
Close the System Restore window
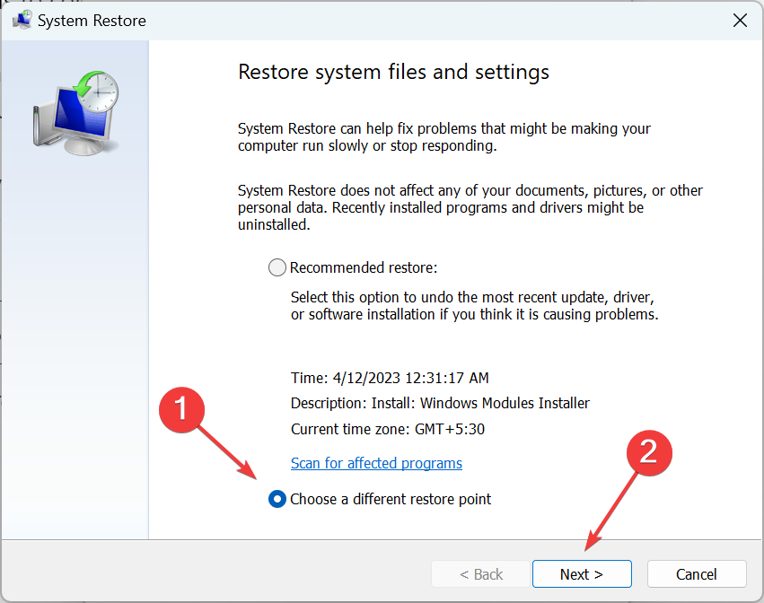tap(740, 20)
